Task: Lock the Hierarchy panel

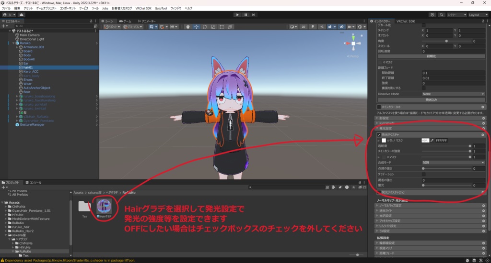Action: [91, 21]
